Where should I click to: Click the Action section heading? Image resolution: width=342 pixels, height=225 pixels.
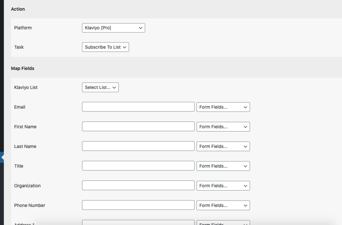pos(18,9)
